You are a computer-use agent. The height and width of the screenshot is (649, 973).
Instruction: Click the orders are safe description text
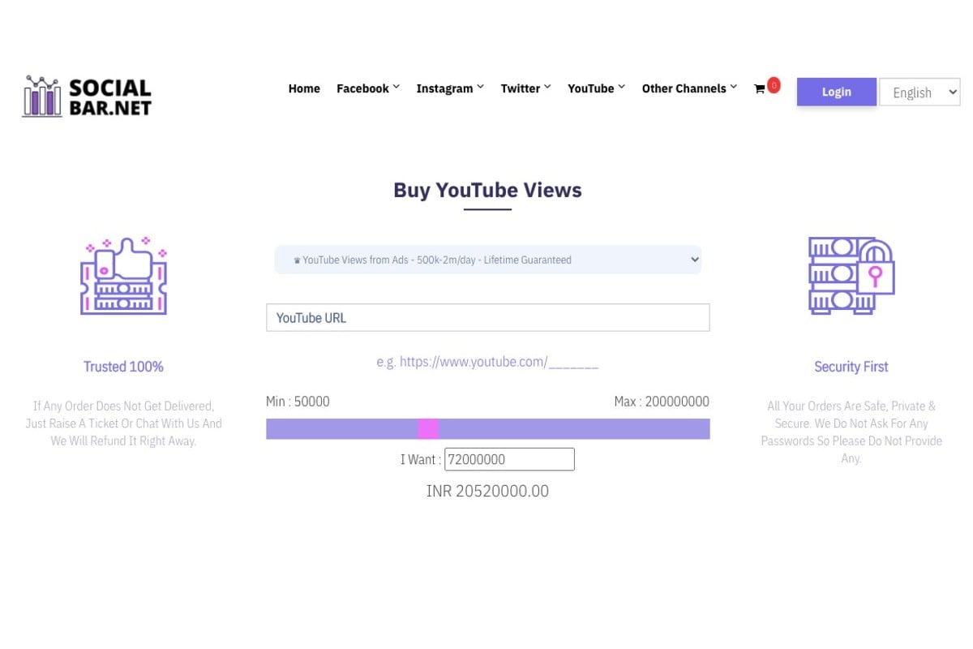point(851,432)
